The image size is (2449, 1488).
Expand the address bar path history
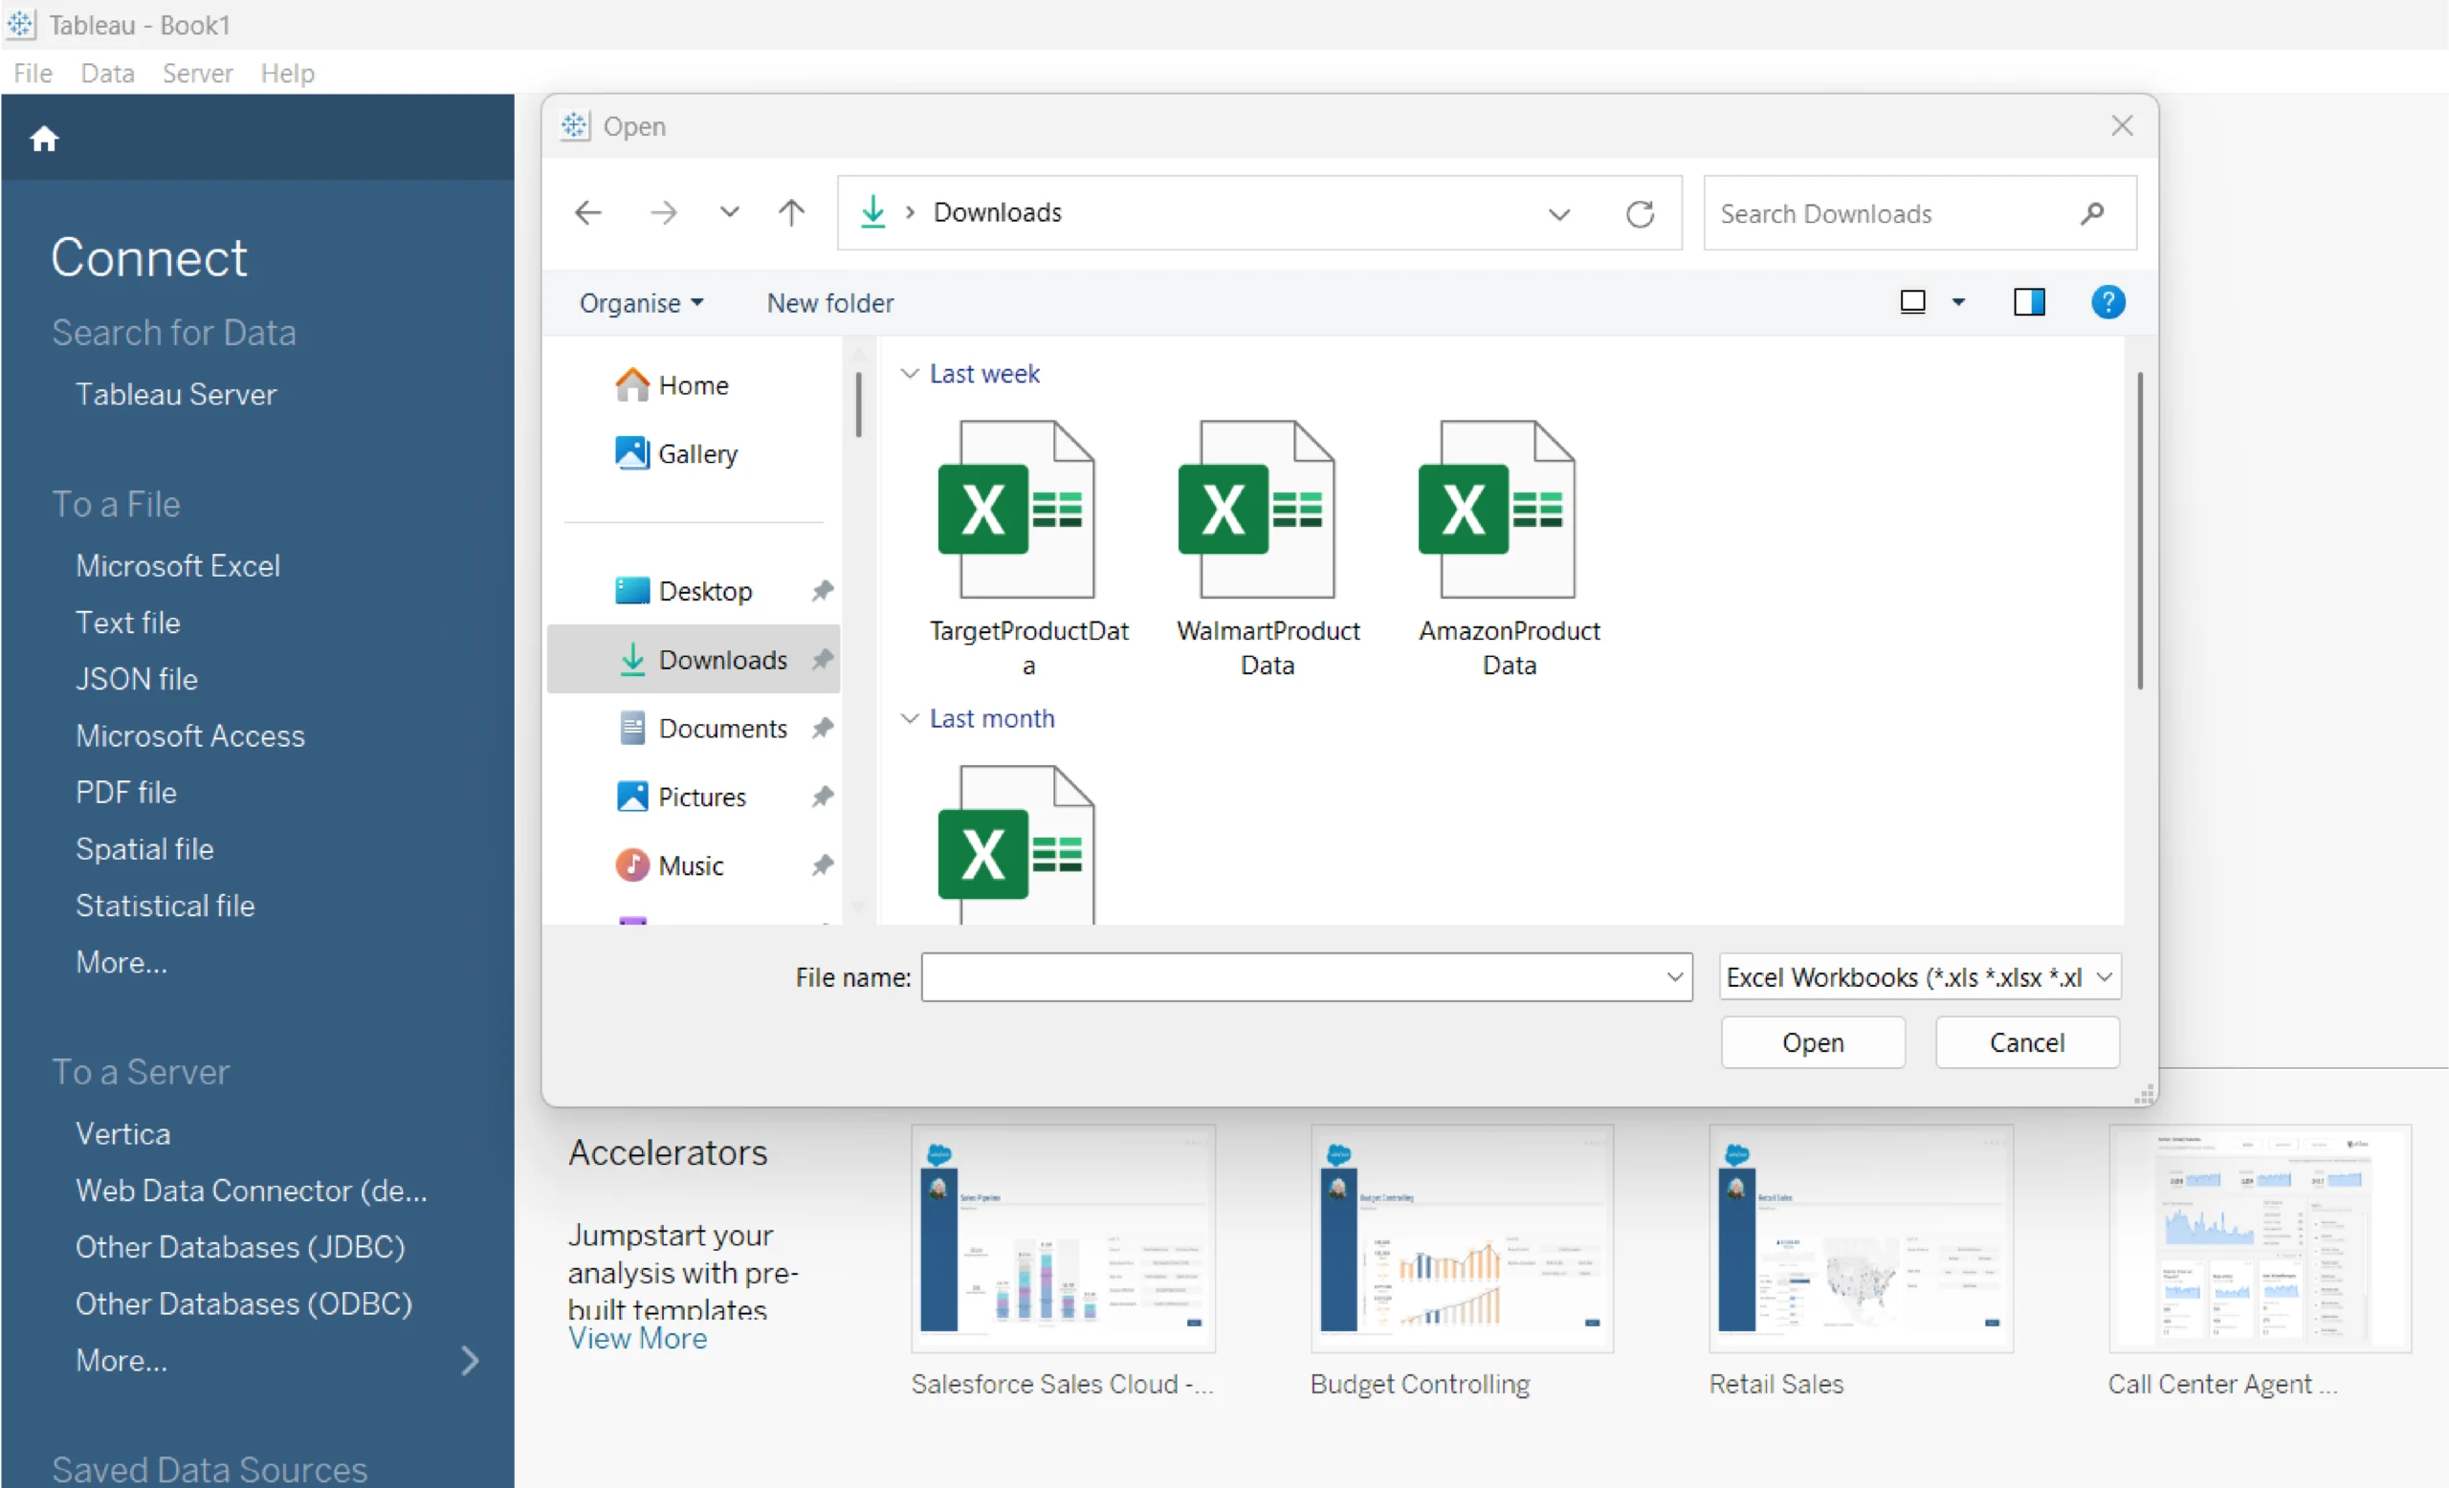1559,213
